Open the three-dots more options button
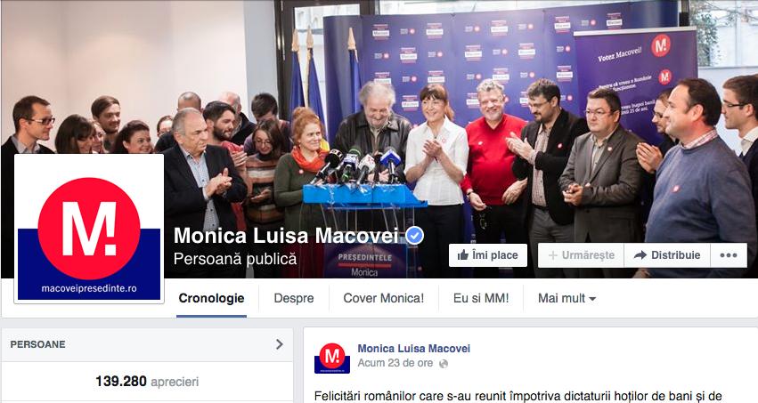Viewport: 758px width, 403px height. point(729,255)
